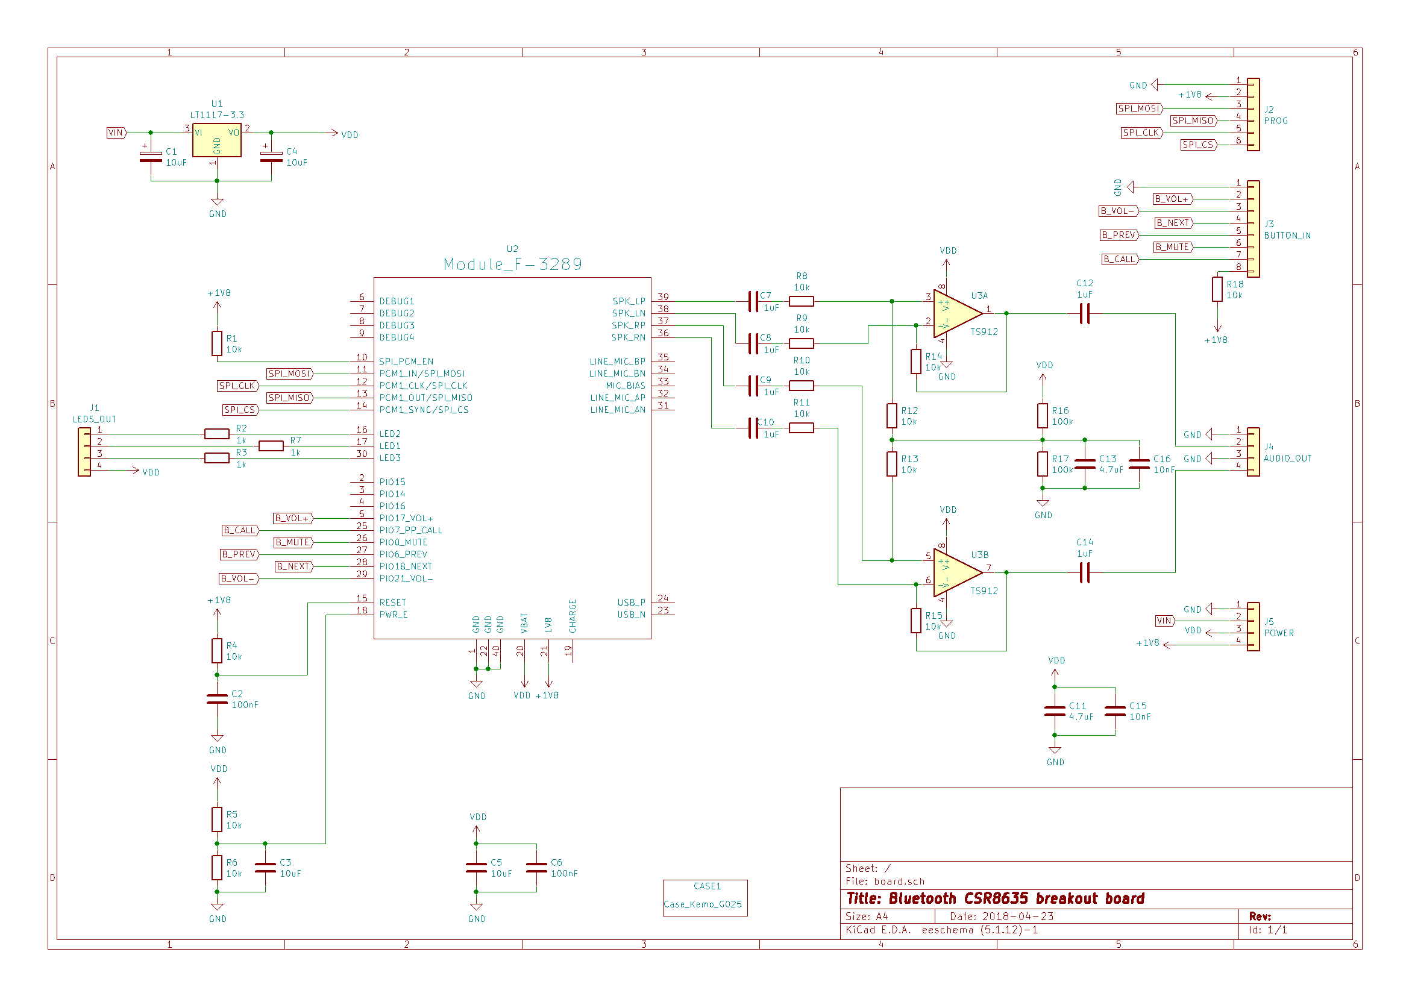Screen dimensions: 1409x996
Task: Click the Module_F-3289 title text
Action: (x=513, y=265)
